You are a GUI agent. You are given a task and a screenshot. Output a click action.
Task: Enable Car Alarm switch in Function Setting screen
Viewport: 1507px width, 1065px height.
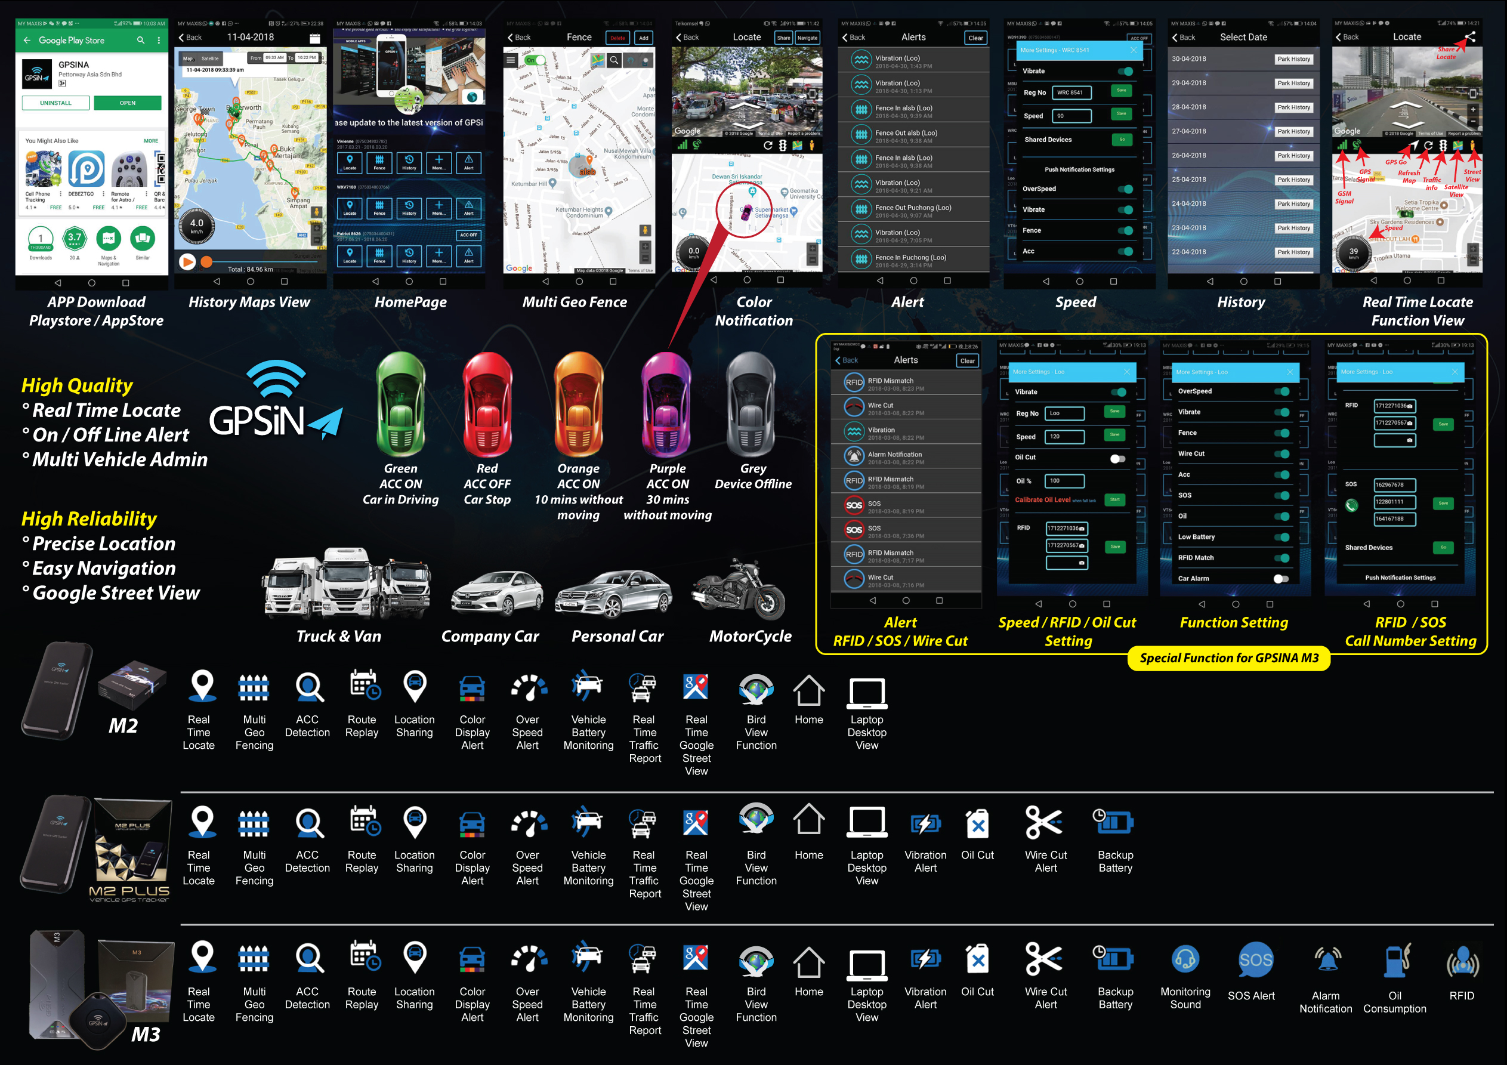[x=1280, y=579]
